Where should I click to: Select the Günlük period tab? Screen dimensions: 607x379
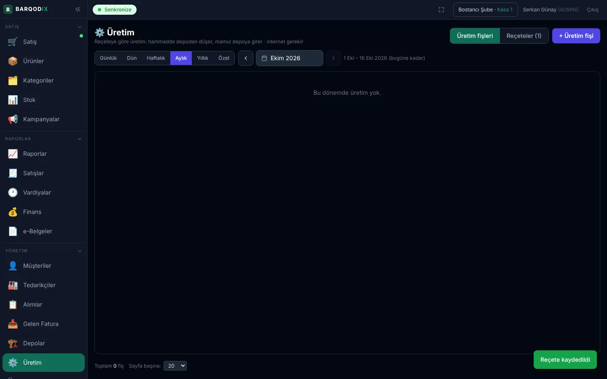108,58
